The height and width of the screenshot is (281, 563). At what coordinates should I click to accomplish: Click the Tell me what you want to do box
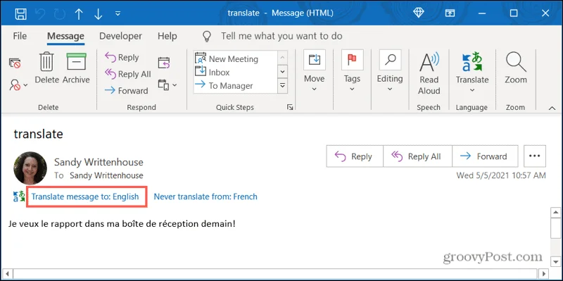[x=281, y=36]
